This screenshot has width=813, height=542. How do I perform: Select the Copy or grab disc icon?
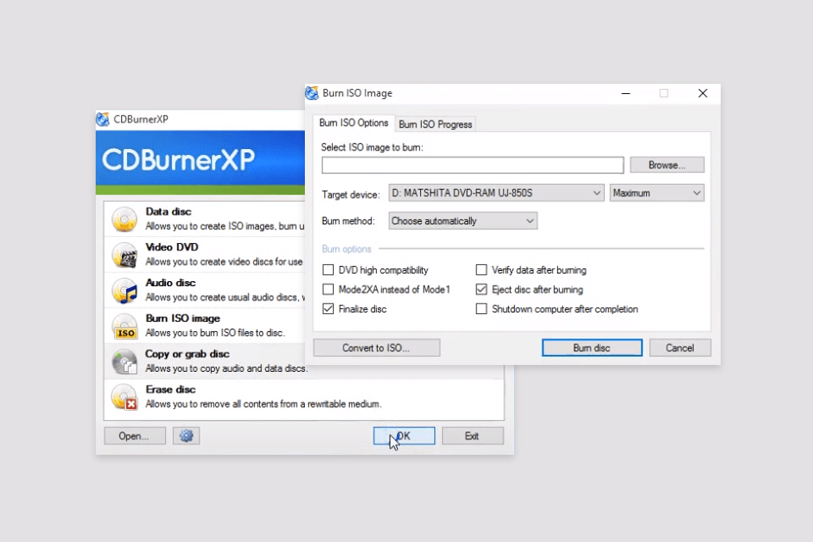[124, 362]
